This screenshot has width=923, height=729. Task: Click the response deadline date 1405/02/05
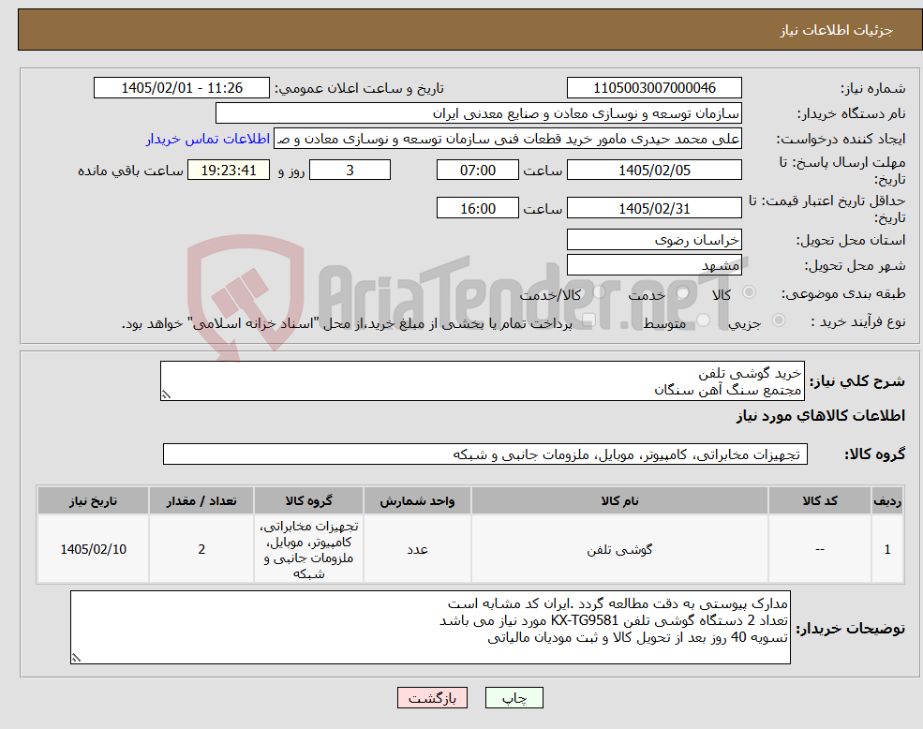654,171
